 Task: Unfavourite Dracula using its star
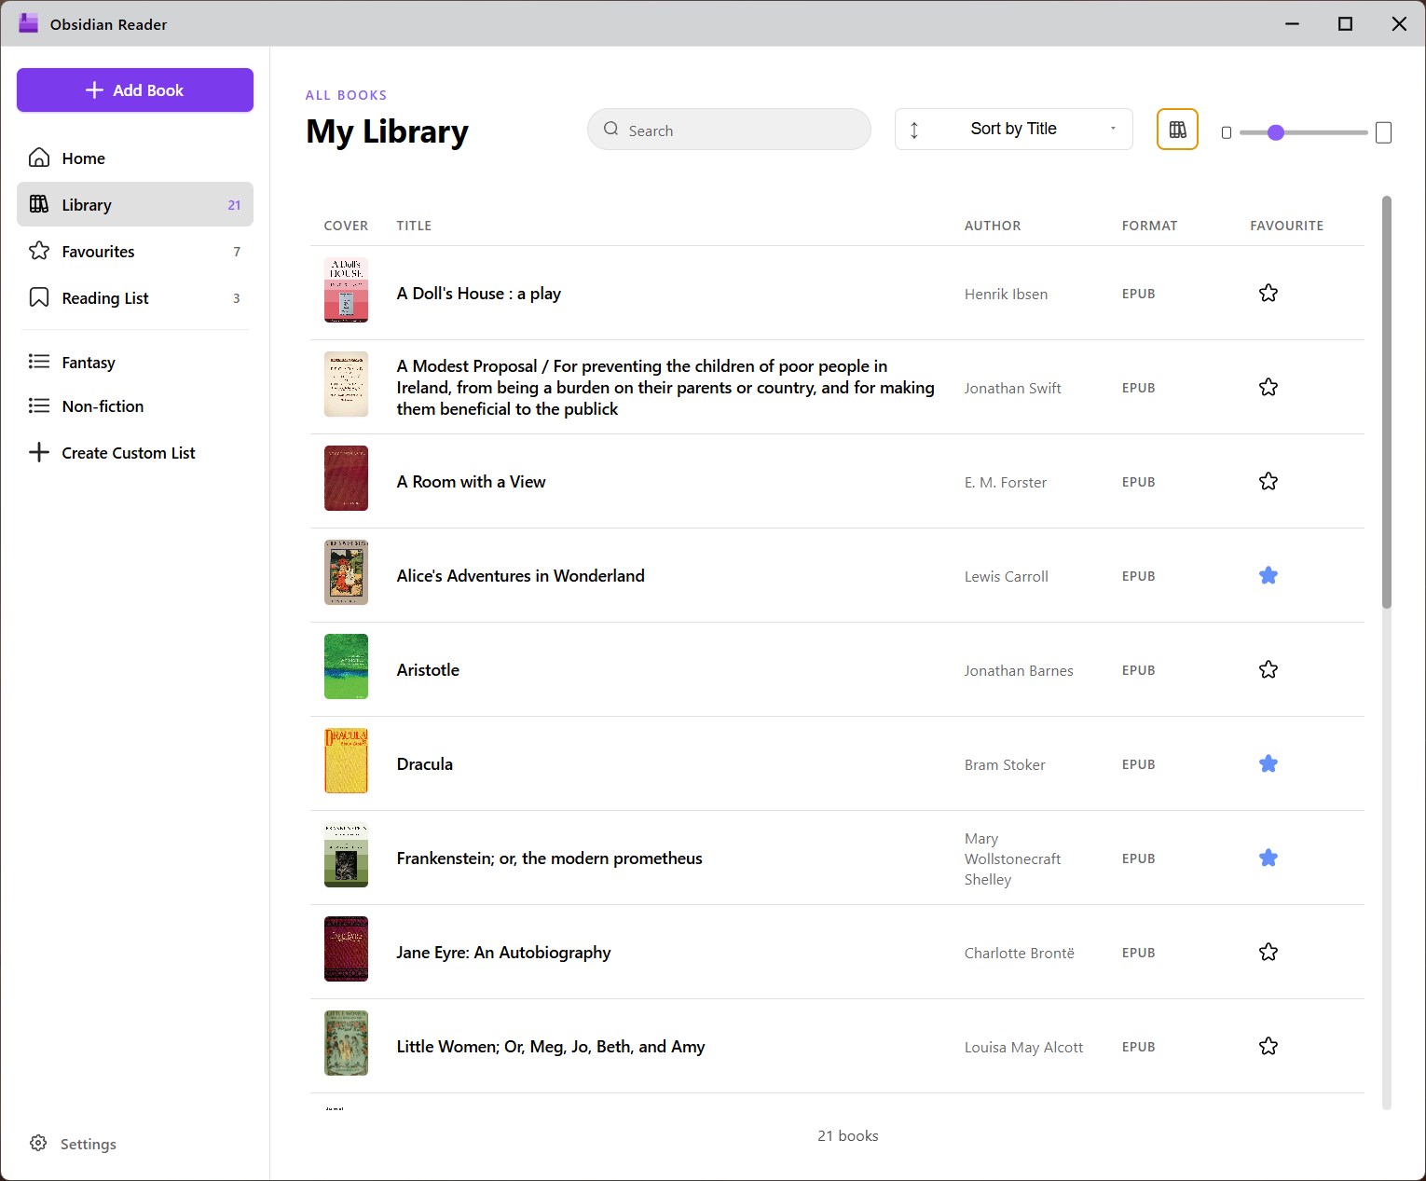tap(1268, 763)
